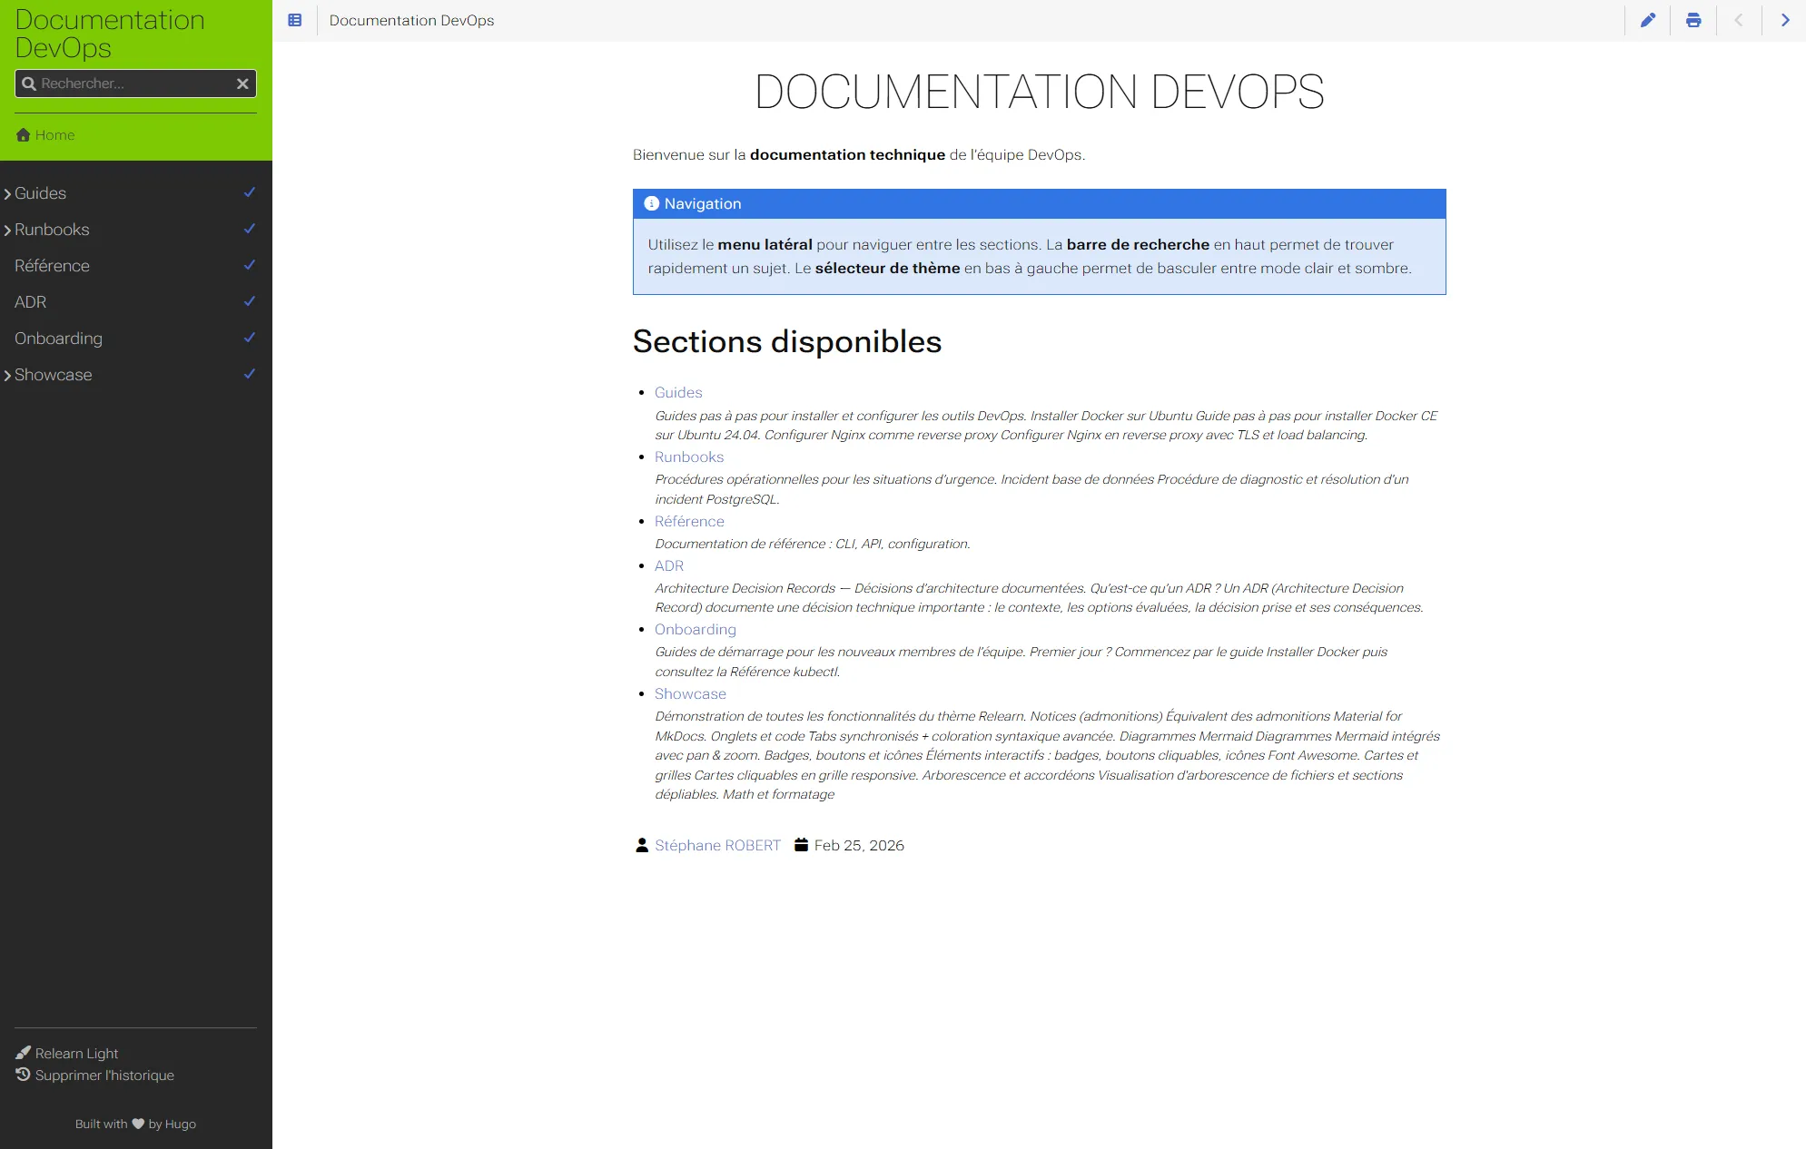Image resolution: width=1806 pixels, height=1149 pixels.
Task: Go to next page arrow
Action: pos(1784,20)
